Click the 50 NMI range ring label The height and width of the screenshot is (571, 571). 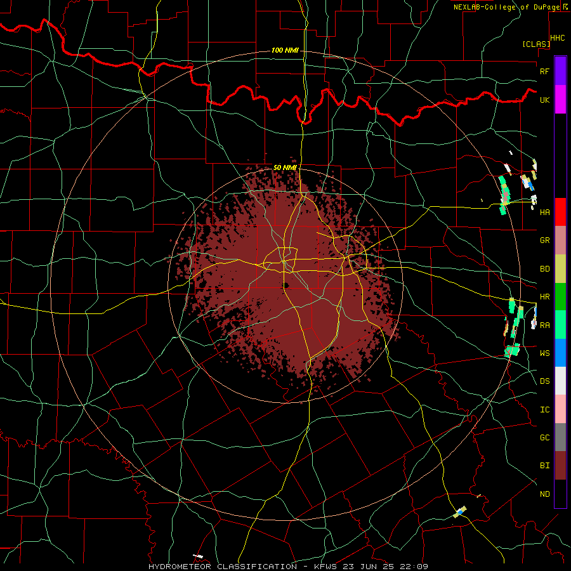285,167
